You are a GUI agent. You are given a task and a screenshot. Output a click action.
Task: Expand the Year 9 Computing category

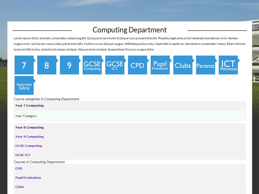pos(29,137)
